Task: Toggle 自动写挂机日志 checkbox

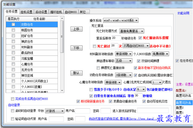Action: [x=144, y=101]
